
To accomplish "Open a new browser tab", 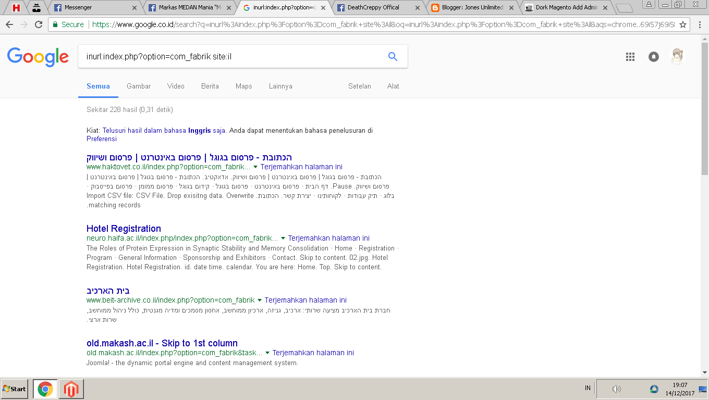I will [624, 8].
